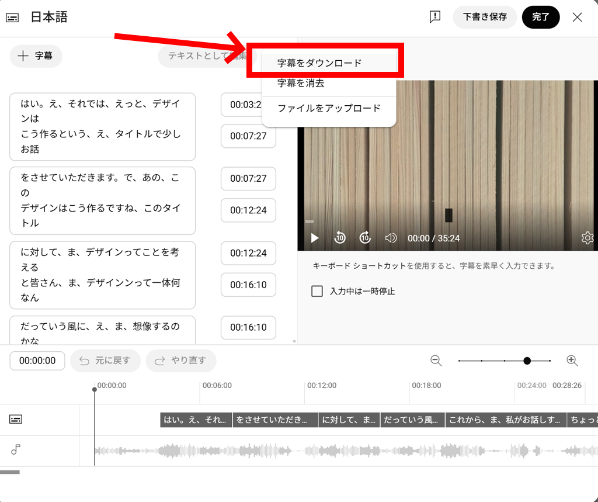This screenshot has height=502, width=598.
Task: Rewind video by 10 seconds
Action: point(340,238)
